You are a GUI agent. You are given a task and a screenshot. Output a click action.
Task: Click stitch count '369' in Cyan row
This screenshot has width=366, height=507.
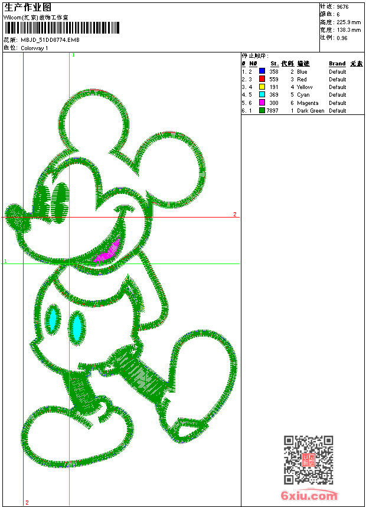[x=274, y=95]
